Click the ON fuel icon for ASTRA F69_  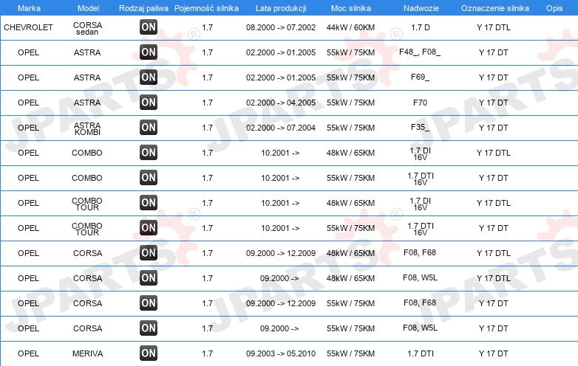click(x=149, y=77)
